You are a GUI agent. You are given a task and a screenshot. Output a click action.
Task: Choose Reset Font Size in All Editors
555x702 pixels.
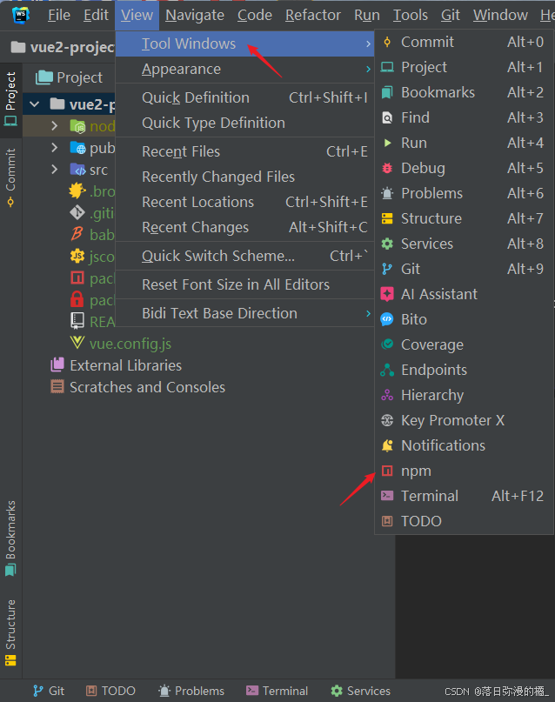[244, 284]
